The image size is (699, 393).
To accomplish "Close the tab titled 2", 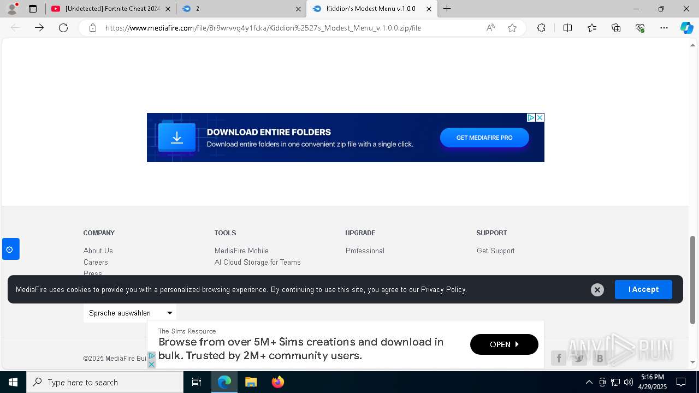I will (x=298, y=9).
